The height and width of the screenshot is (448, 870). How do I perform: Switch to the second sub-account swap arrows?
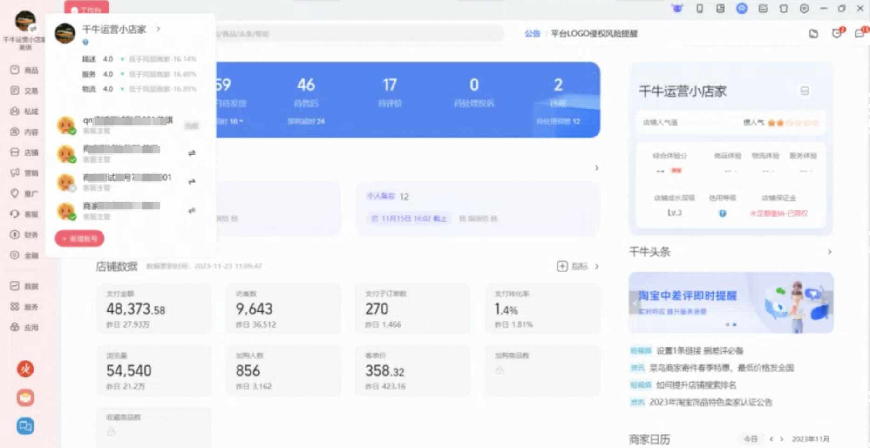(191, 182)
